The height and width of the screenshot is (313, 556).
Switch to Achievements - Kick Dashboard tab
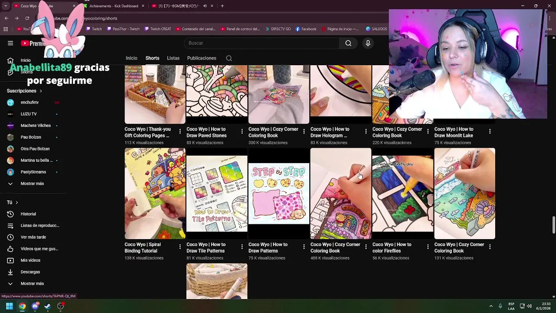114,6
